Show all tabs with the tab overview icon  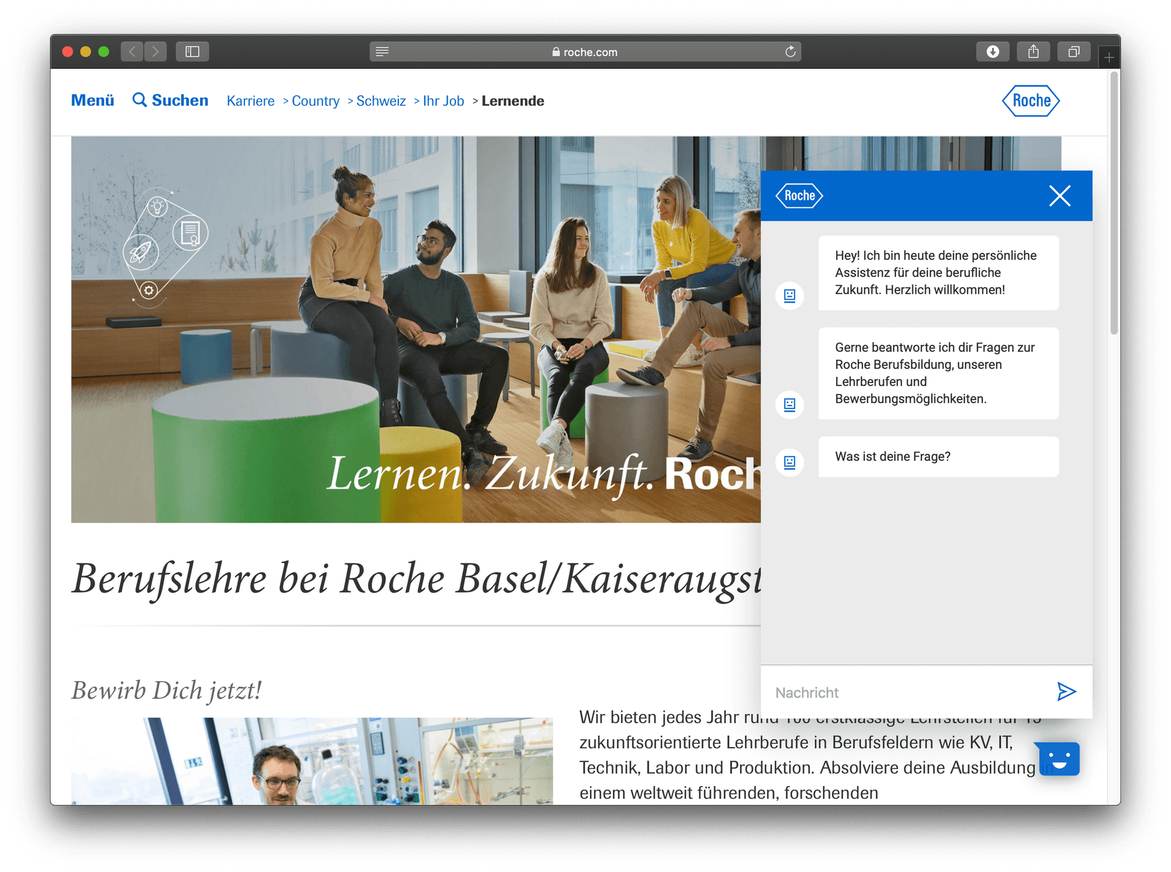tap(1074, 52)
